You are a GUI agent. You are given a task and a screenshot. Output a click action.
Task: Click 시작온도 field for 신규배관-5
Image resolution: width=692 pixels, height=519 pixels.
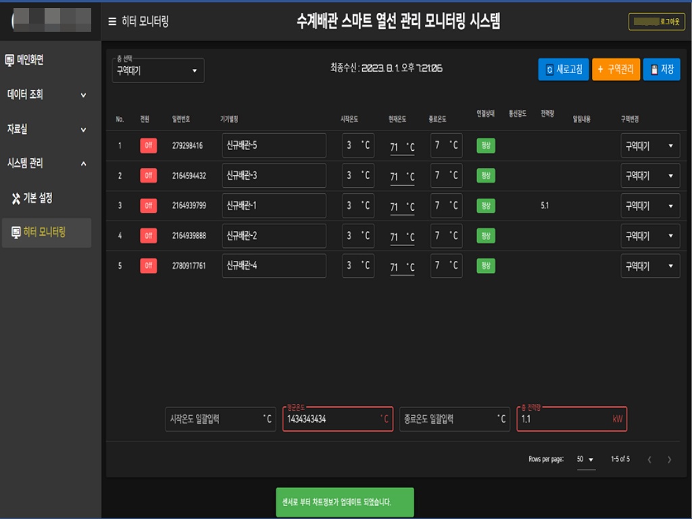tap(358, 145)
